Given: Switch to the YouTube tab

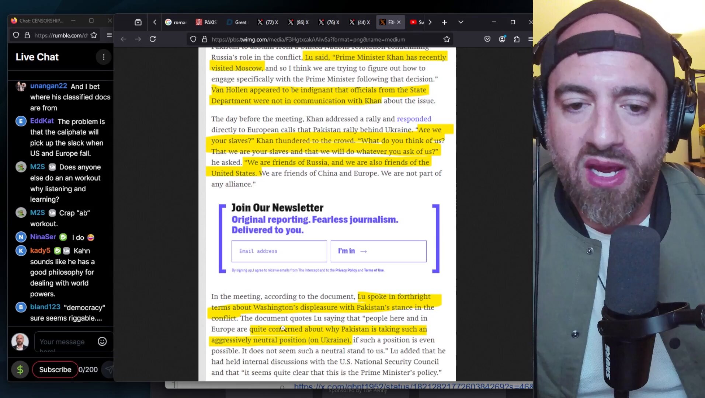Looking at the screenshot, I should (417, 22).
